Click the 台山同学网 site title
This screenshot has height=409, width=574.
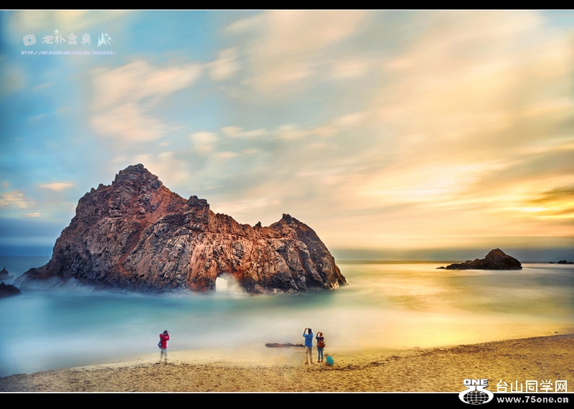point(532,386)
